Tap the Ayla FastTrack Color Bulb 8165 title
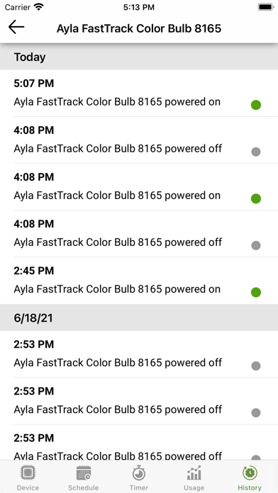 point(139,28)
